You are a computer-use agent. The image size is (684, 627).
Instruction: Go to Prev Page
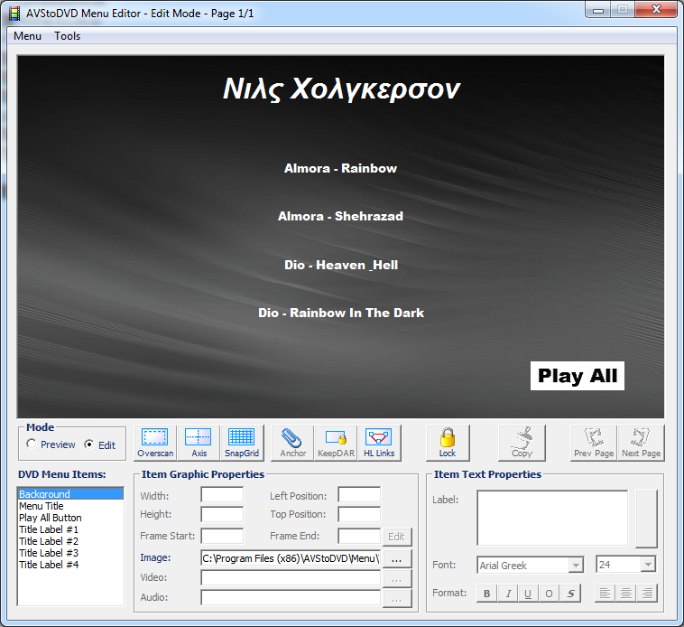pos(594,443)
